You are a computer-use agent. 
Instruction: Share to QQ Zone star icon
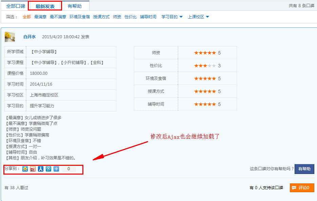[25, 169]
